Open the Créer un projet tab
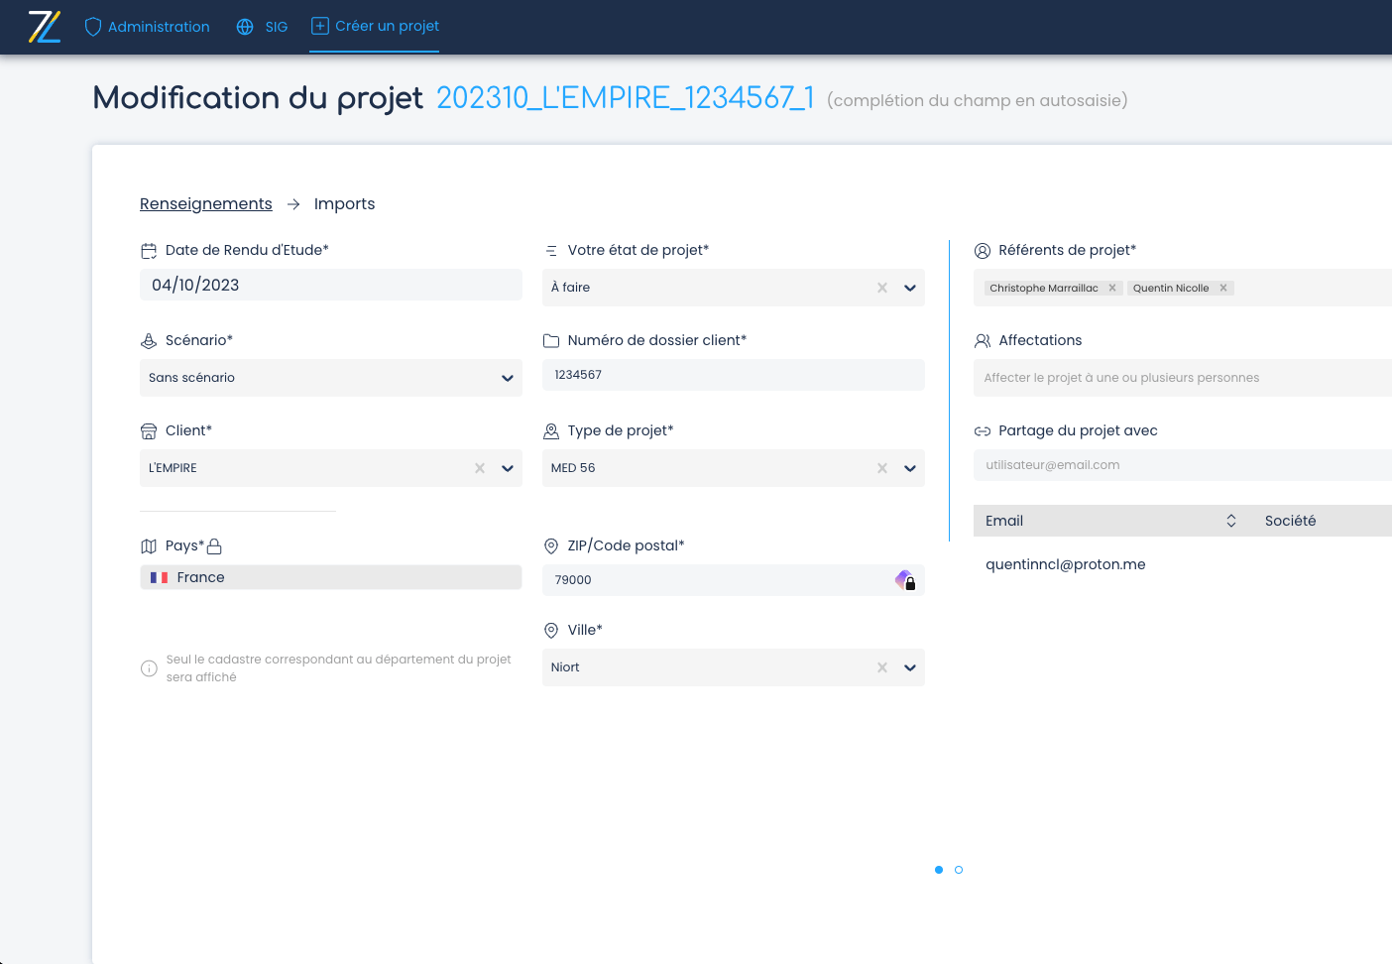The height and width of the screenshot is (964, 1392). 375,26
